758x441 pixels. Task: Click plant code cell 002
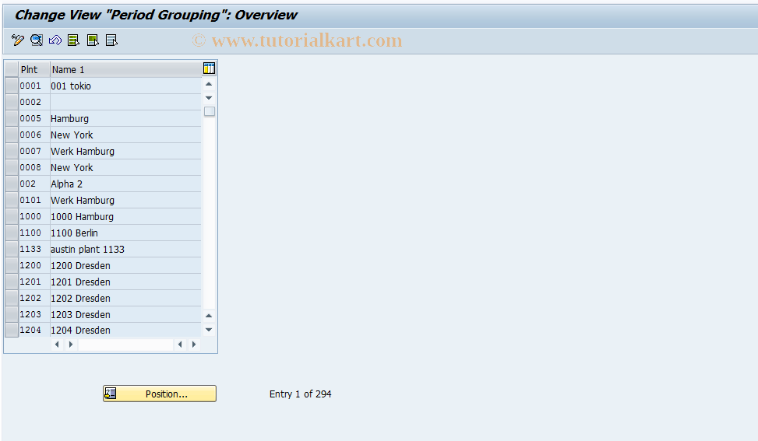(34, 184)
